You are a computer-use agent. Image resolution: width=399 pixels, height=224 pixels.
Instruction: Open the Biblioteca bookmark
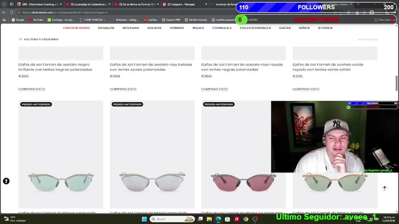pos(124,20)
